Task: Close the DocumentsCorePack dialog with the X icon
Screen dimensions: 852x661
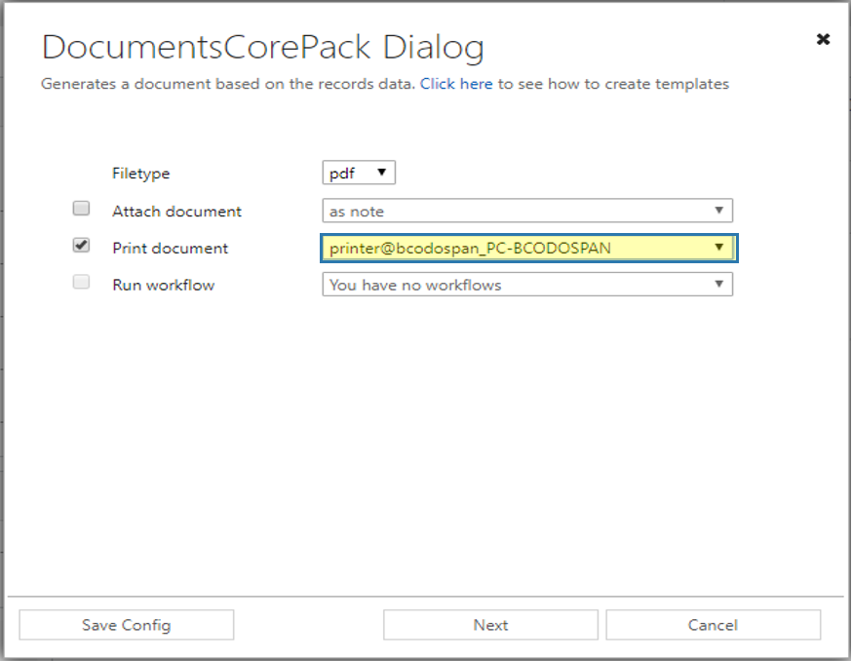Action: 823,39
